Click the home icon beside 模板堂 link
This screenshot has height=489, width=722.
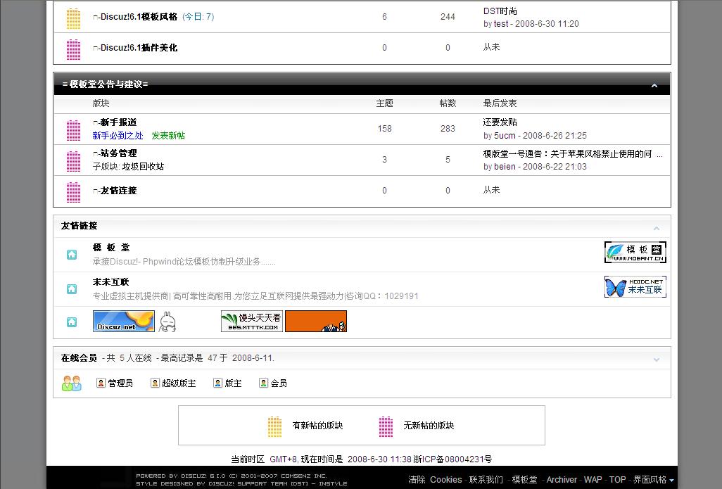[72, 255]
